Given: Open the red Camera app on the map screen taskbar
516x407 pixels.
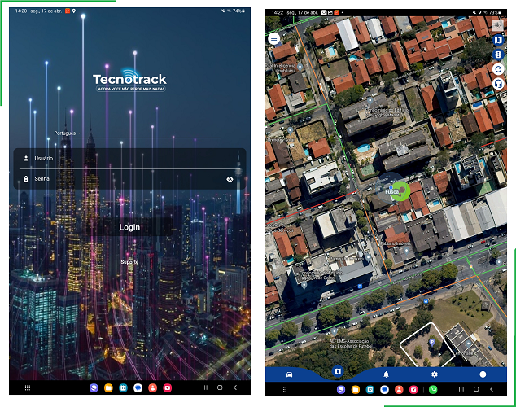Looking at the screenshot, I should (413, 390).
